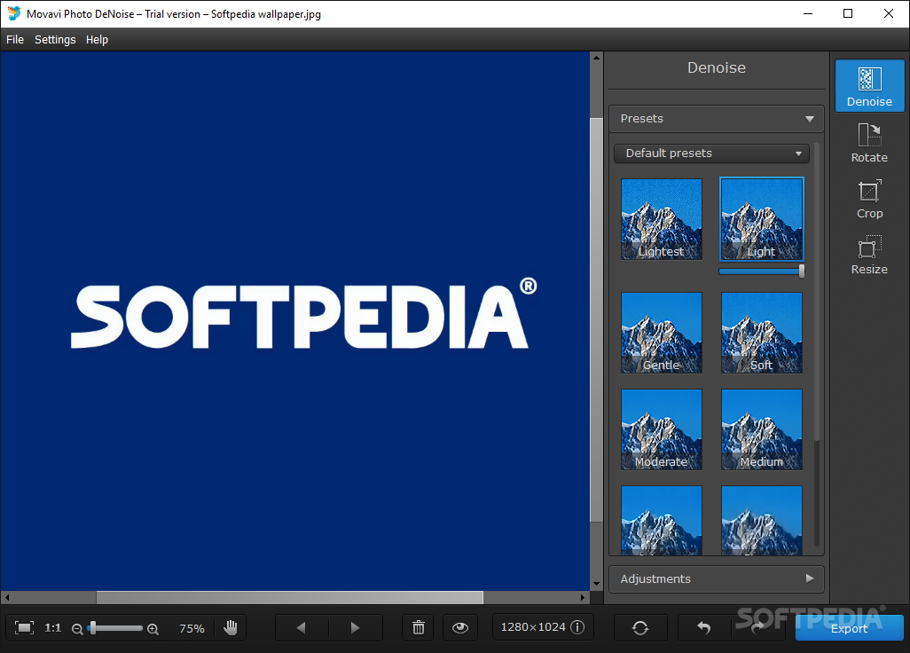910x653 pixels.
Task: Toggle the eye preview original button
Action: click(x=460, y=627)
